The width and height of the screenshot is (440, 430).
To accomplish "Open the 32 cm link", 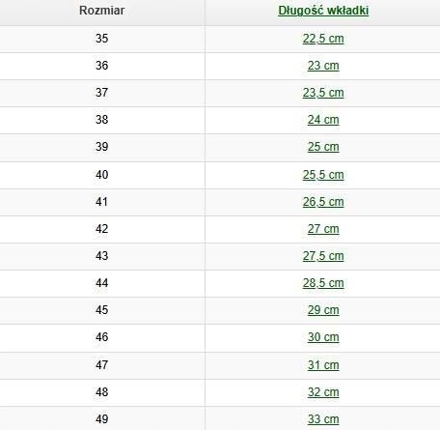I will click(x=323, y=392).
